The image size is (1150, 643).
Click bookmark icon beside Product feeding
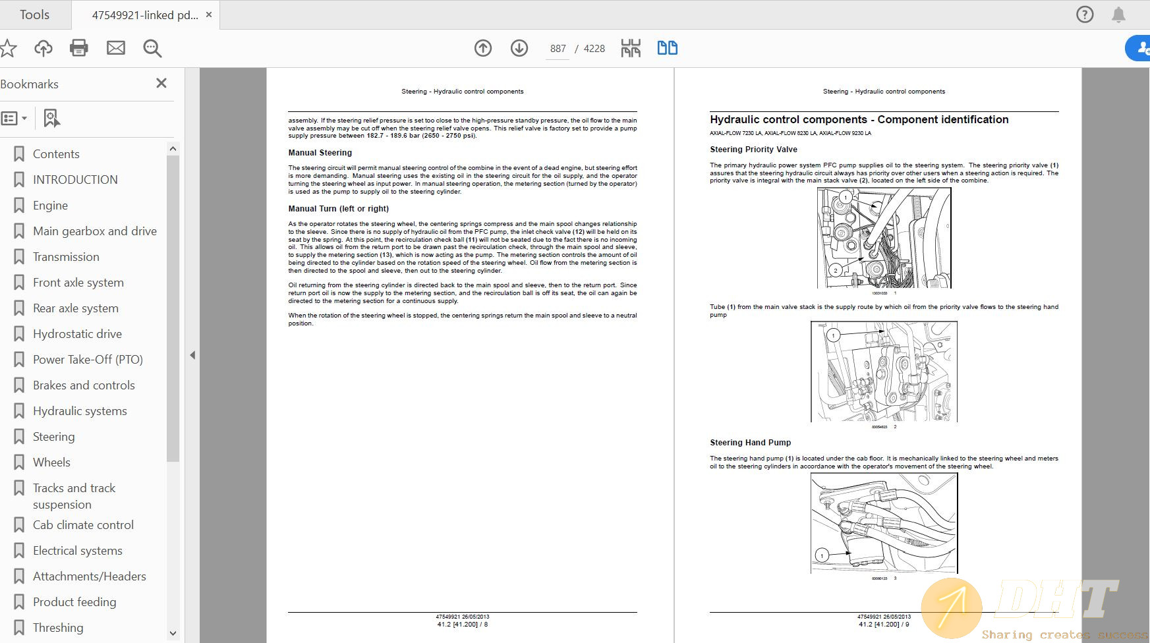[x=19, y=602]
